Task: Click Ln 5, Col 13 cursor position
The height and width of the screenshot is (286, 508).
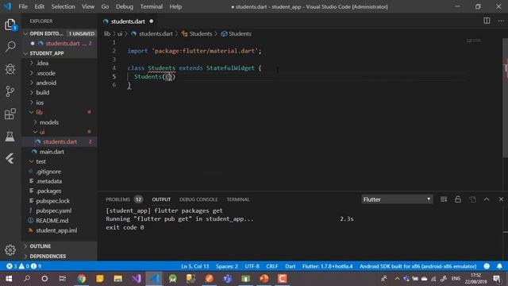Action: pos(194,266)
